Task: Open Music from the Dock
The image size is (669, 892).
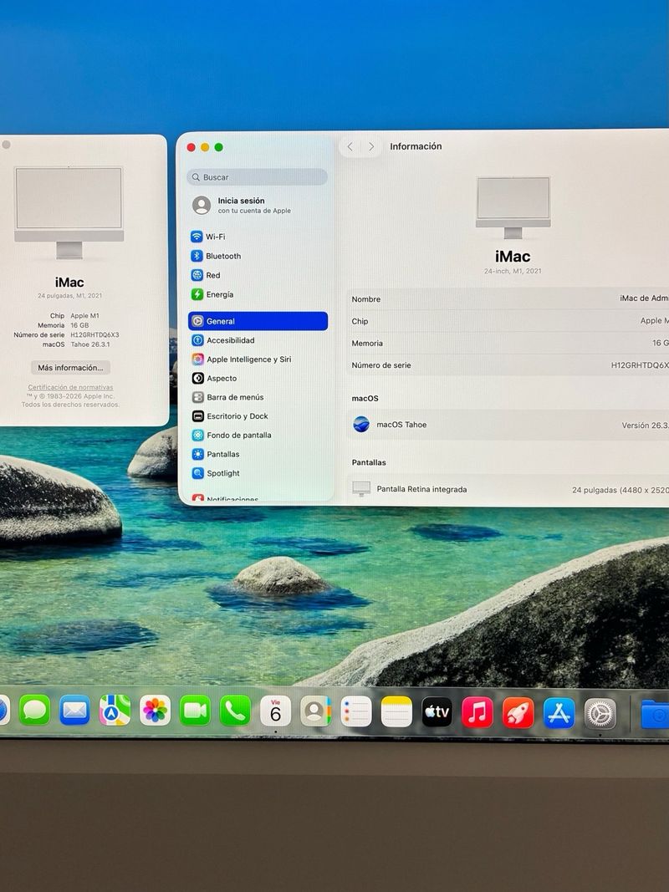Action: [477, 713]
